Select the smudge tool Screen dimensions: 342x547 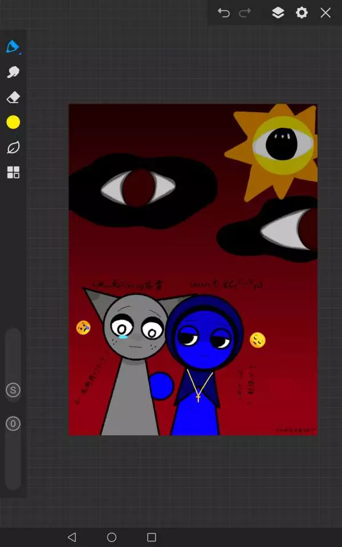point(13,72)
